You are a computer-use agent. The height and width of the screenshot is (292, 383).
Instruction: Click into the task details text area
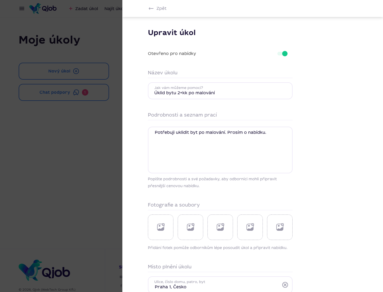(220, 150)
